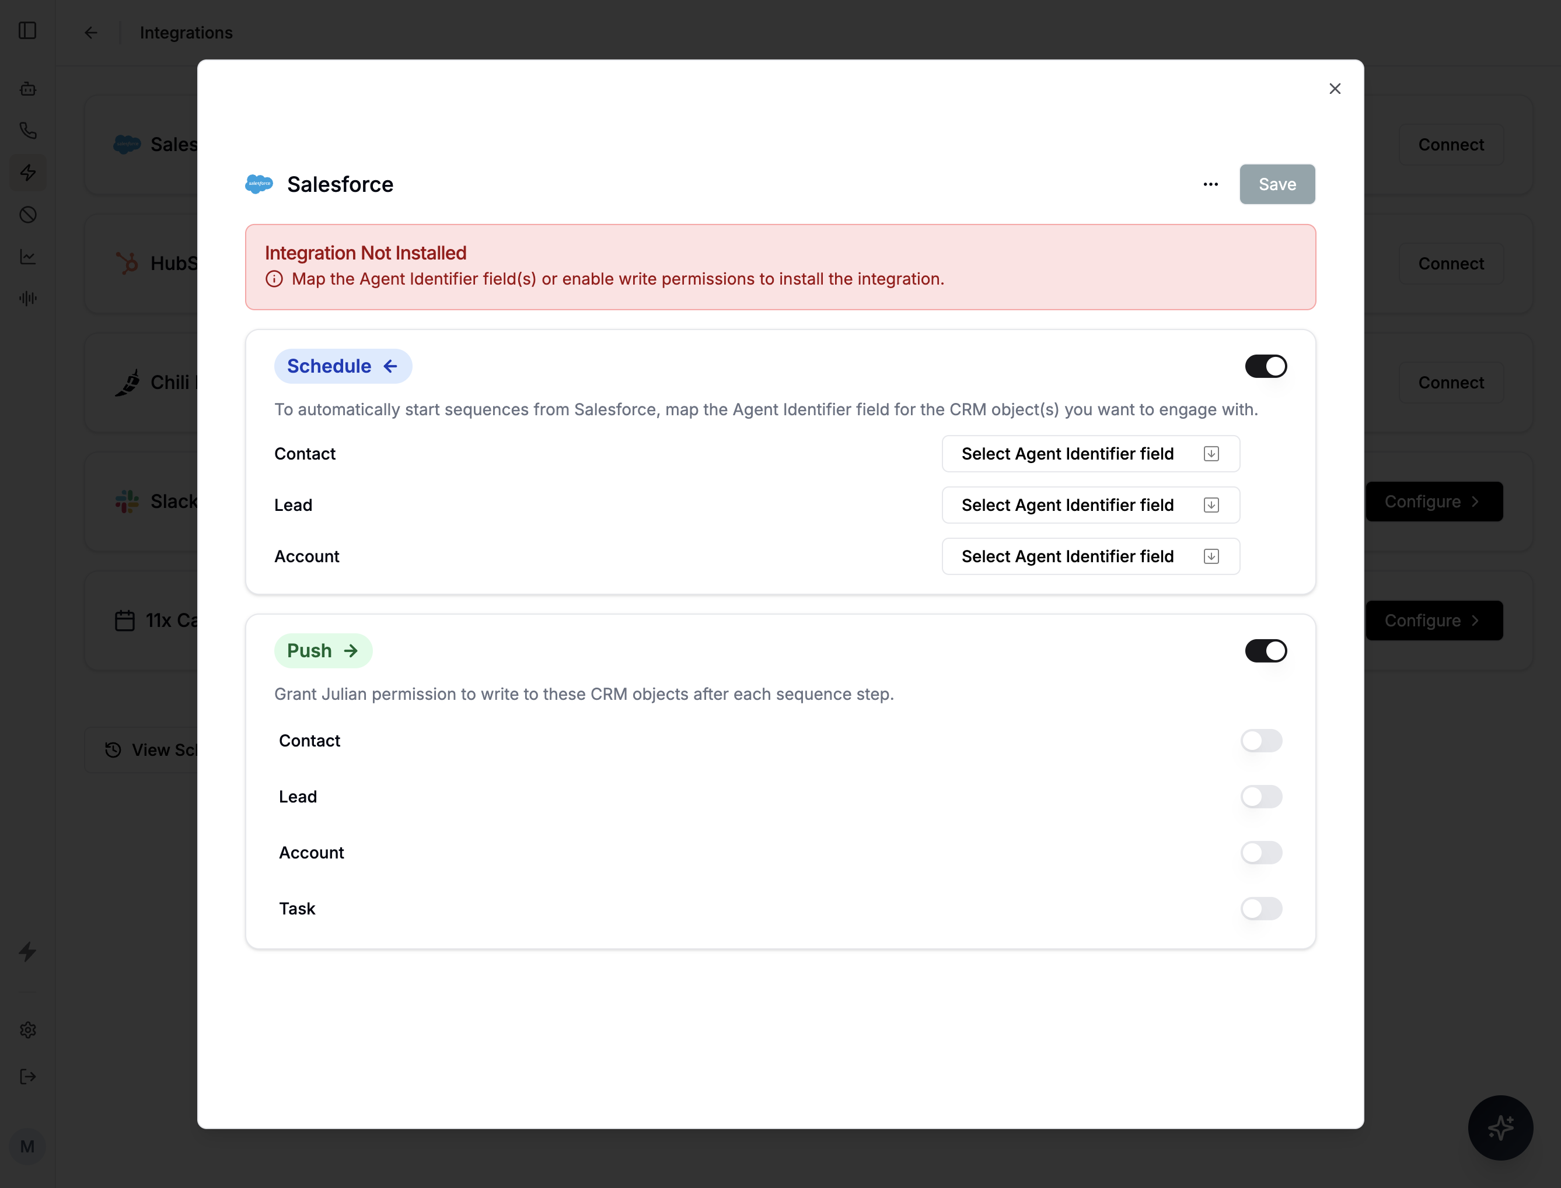This screenshot has height=1188, width=1561.
Task: Click the Salesforce dialog title
Action: coord(340,184)
